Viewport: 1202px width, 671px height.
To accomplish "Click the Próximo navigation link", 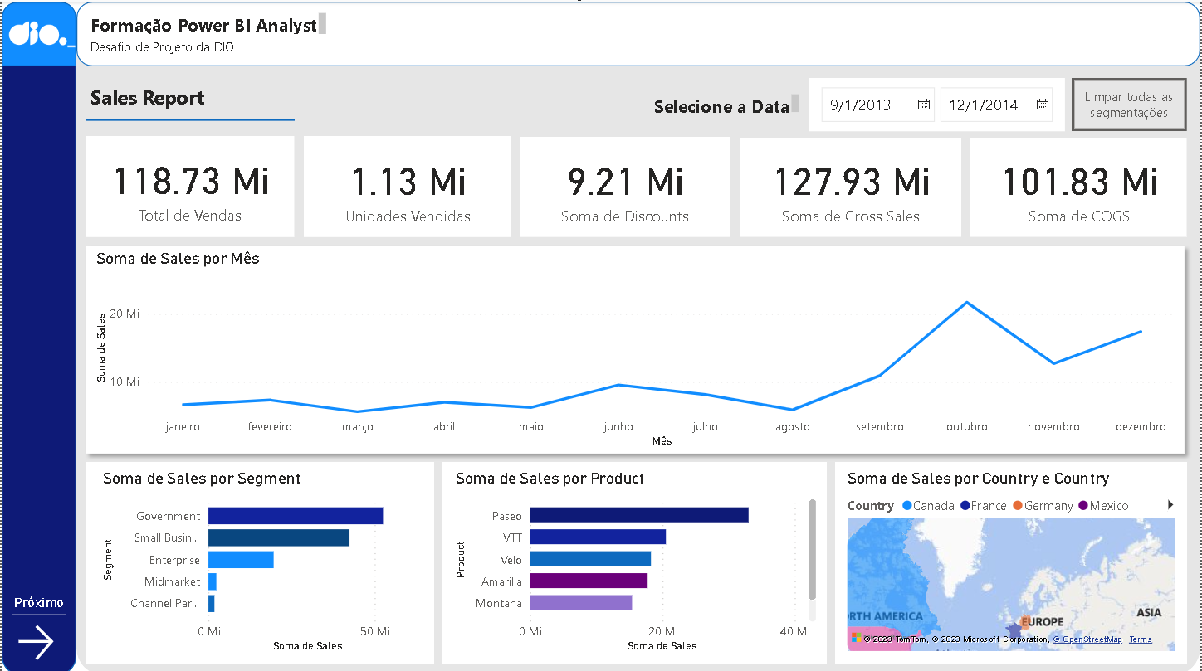I will tap(38, 603).
